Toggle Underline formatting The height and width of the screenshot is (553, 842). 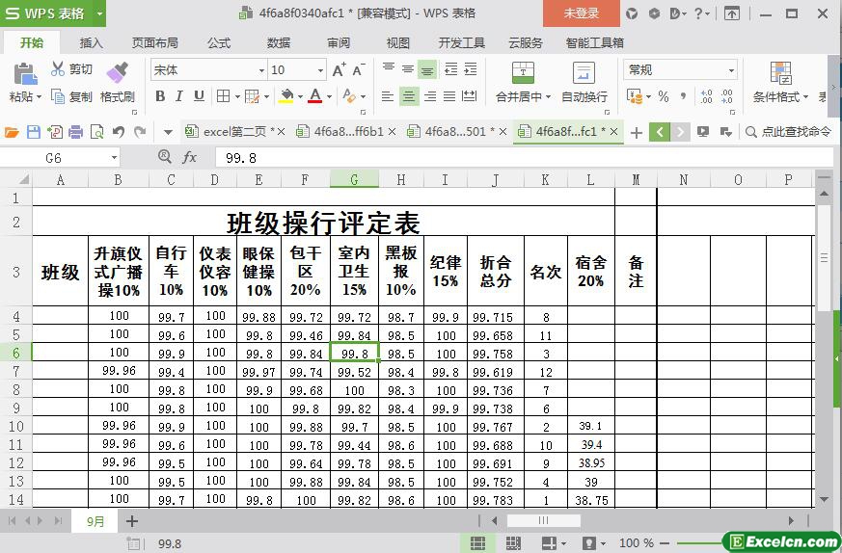pyautogui.click(x=199, y=96)
